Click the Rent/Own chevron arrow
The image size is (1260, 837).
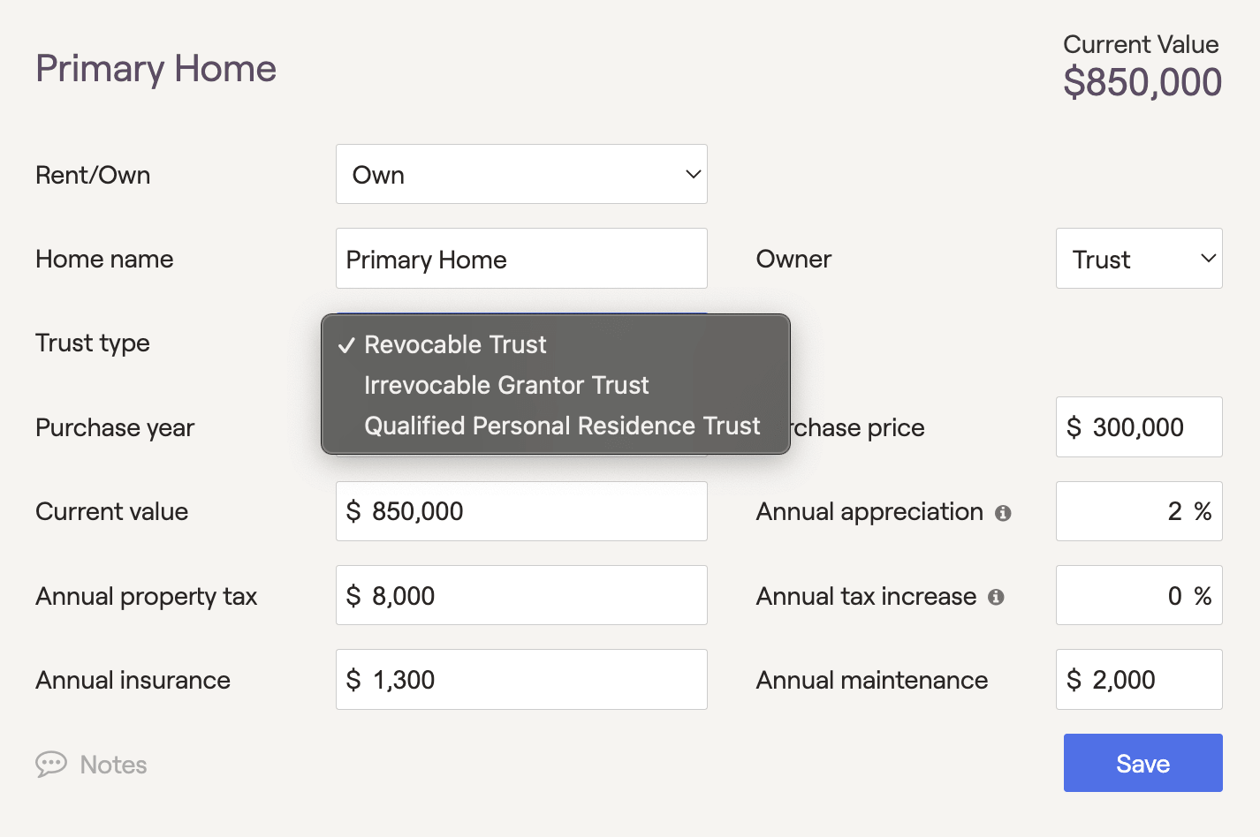coord(694,174)
